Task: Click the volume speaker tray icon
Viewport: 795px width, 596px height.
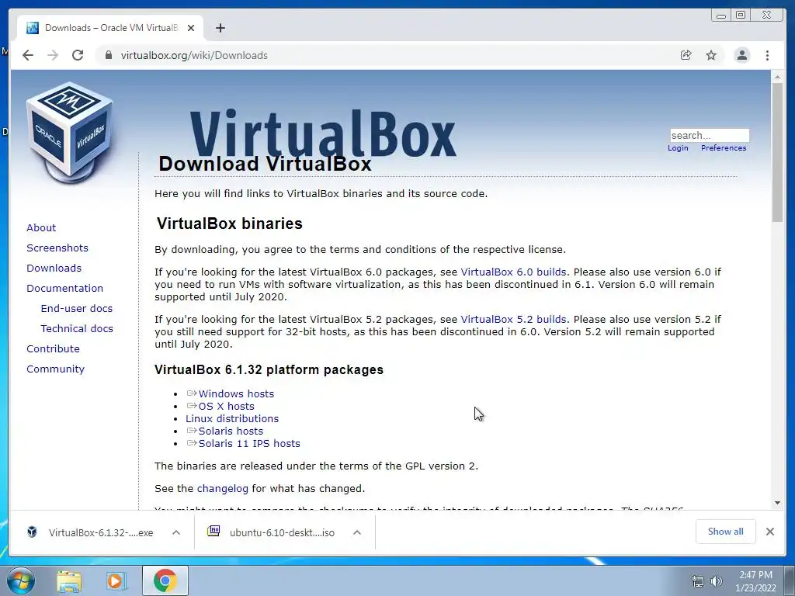Action: [717, 581]
